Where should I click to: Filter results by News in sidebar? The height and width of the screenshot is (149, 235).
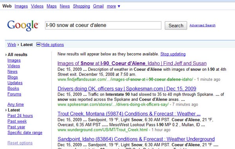tap(13, 72)
